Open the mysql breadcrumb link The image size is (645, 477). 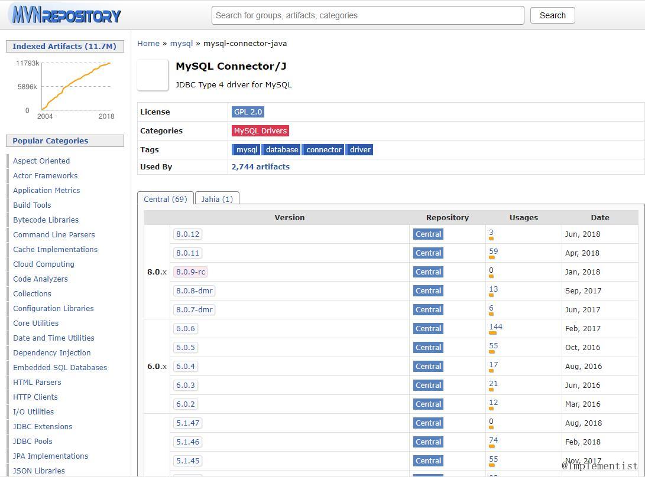[181, 43]
